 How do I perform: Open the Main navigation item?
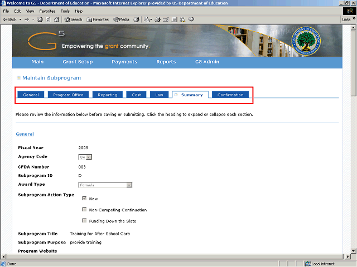pos(37,62)
